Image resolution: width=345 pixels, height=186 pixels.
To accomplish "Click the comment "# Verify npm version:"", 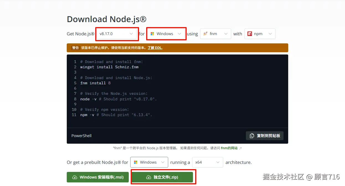I will coord(105,109).
